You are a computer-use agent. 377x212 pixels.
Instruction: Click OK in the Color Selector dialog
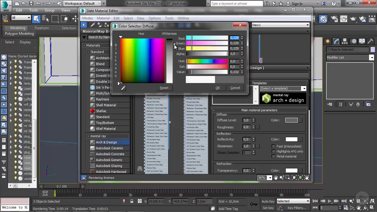click(218, 88)
